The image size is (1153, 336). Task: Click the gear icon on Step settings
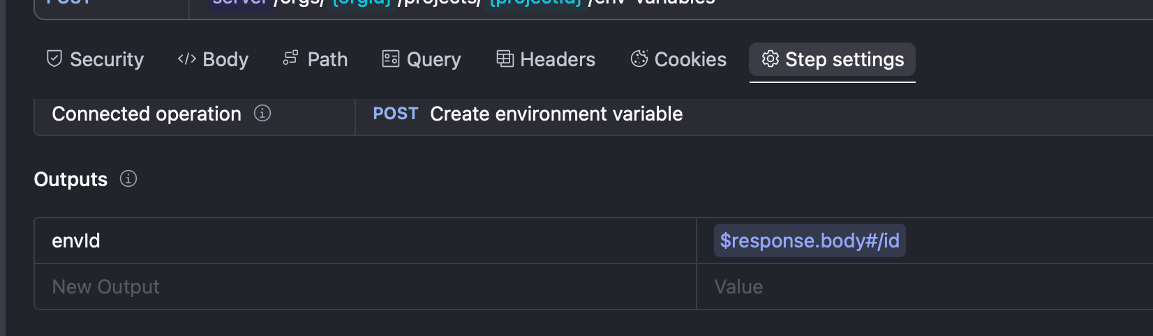pos(770,59)
